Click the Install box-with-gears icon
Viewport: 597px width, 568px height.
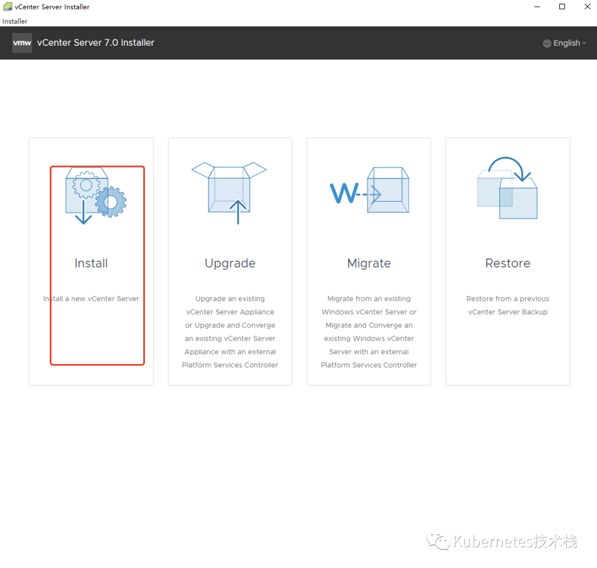click(x=96, y=195)
